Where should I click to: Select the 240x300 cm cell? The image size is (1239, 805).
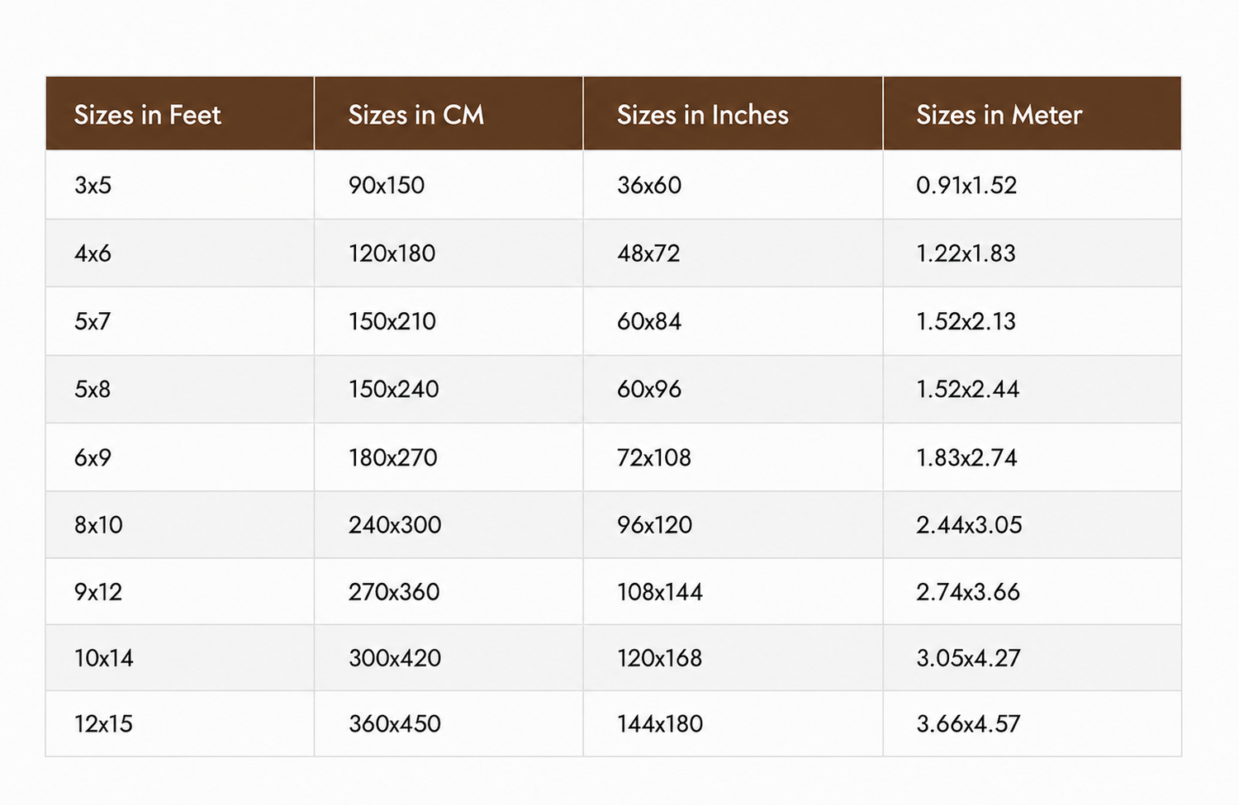449,525
